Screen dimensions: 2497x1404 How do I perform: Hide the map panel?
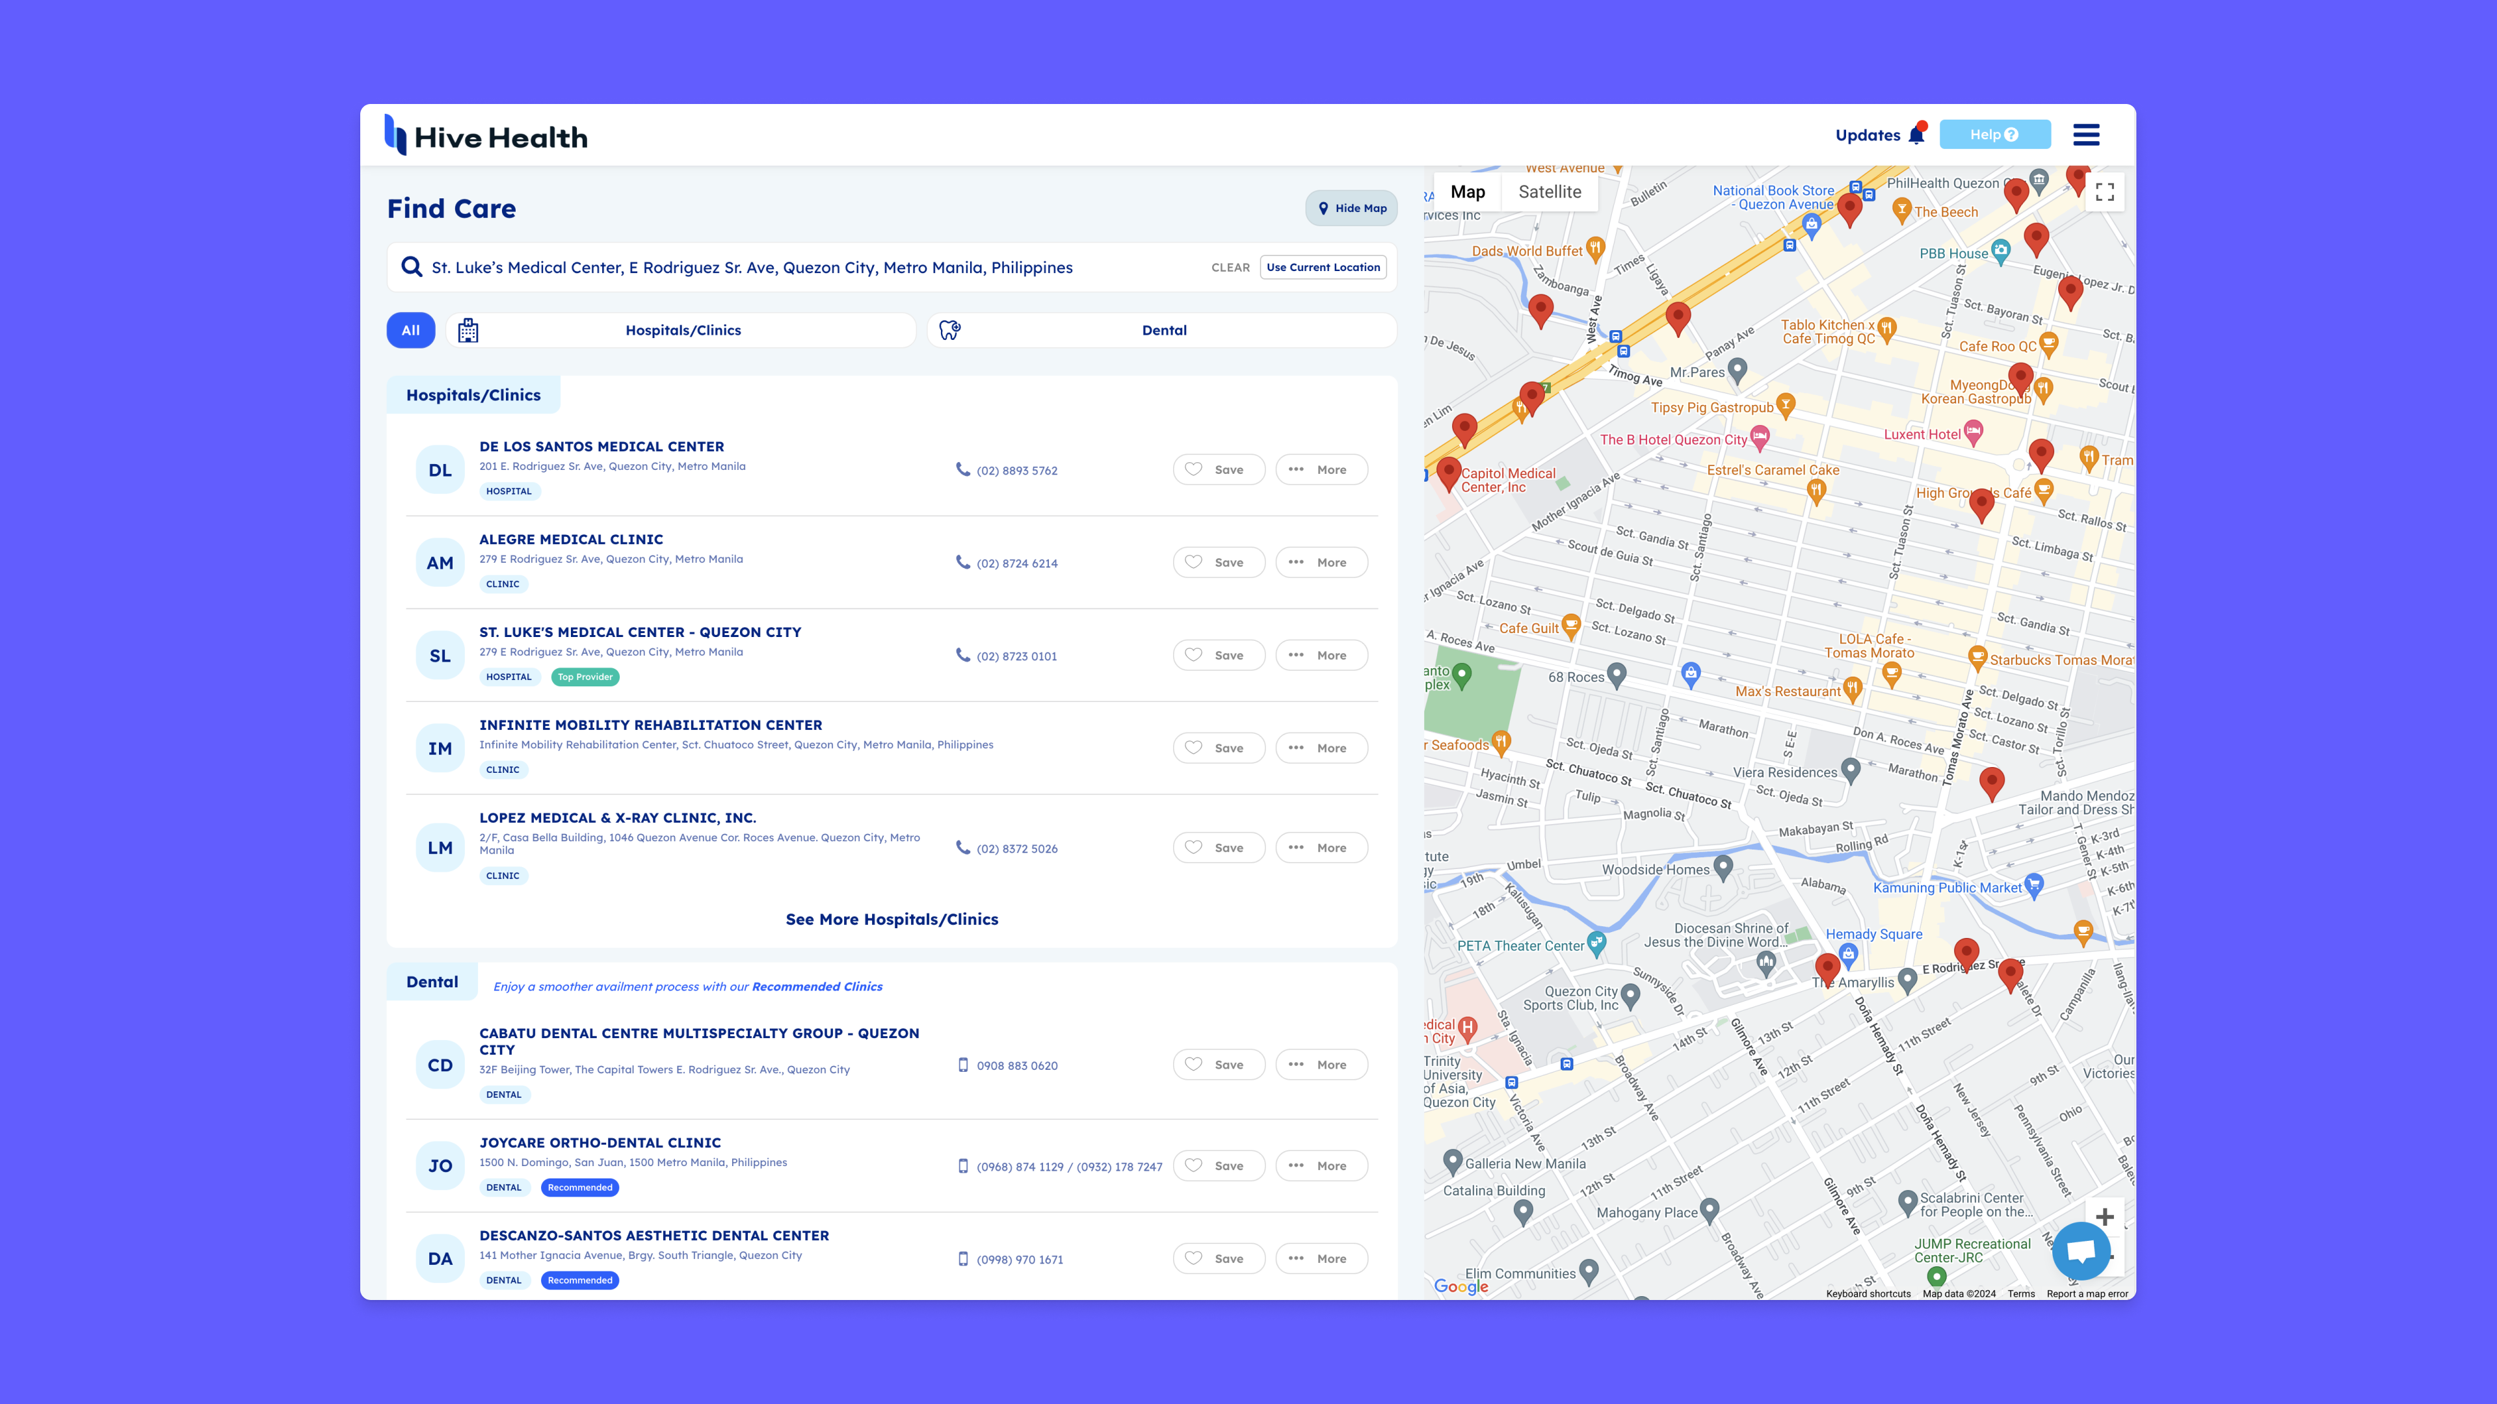pyautogui.click(x=1351, y=208)
